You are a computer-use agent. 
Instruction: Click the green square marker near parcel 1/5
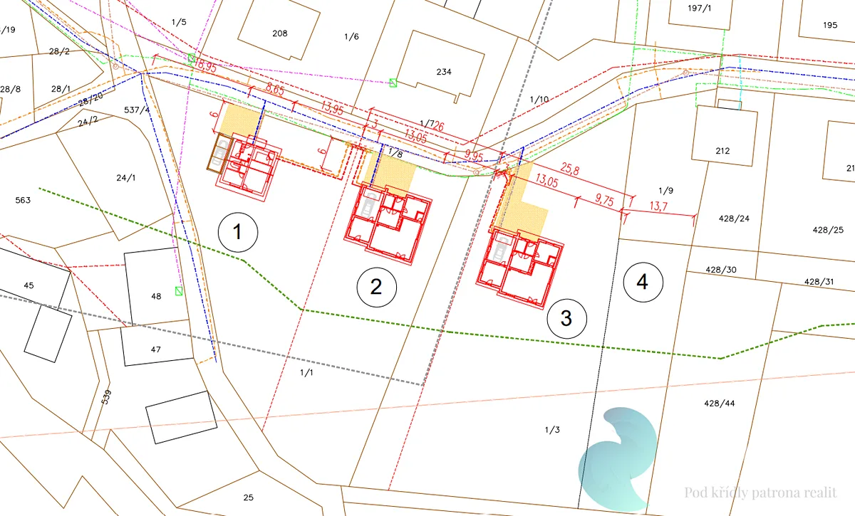pos(191,58)
